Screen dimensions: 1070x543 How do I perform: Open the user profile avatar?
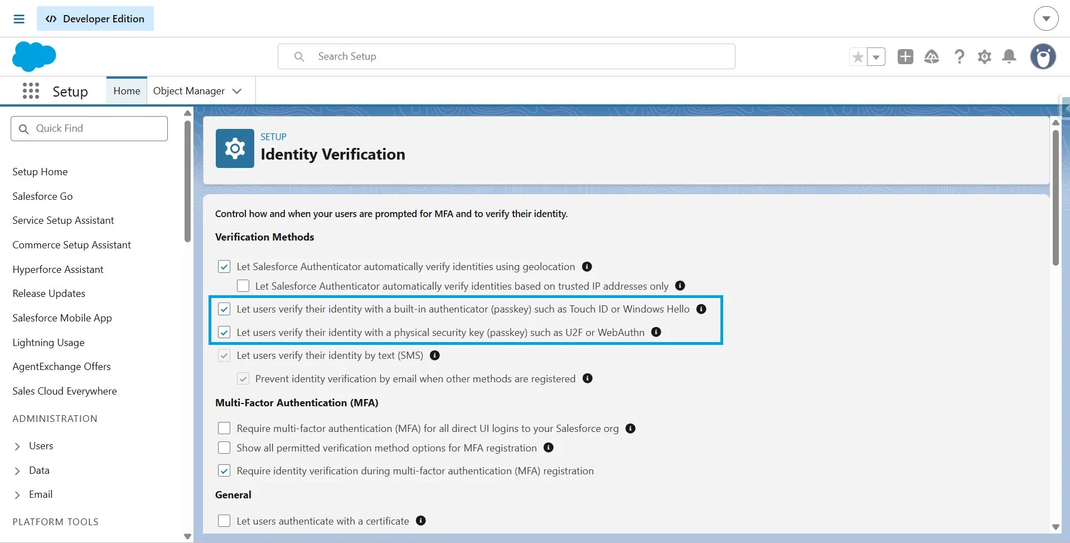[x=1043, y=57]
